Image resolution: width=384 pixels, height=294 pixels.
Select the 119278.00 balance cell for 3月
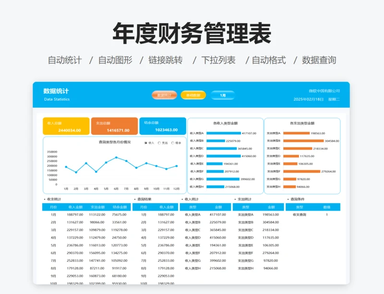click(119, 230)
